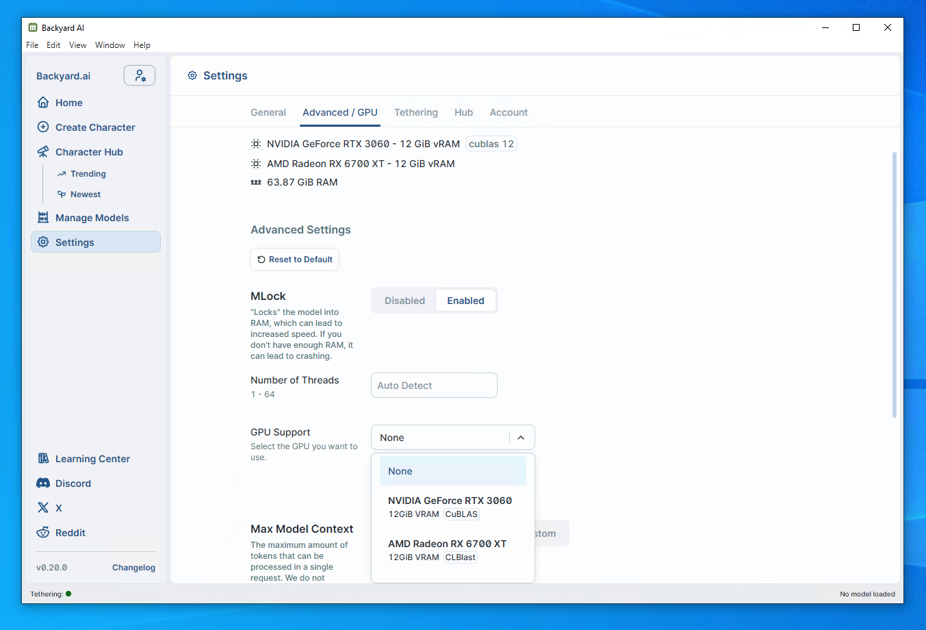The height and width of the screenshot is (630, 926).
Task: Click the Settings gear icon in sidebar
Action: tap(43, 242)
